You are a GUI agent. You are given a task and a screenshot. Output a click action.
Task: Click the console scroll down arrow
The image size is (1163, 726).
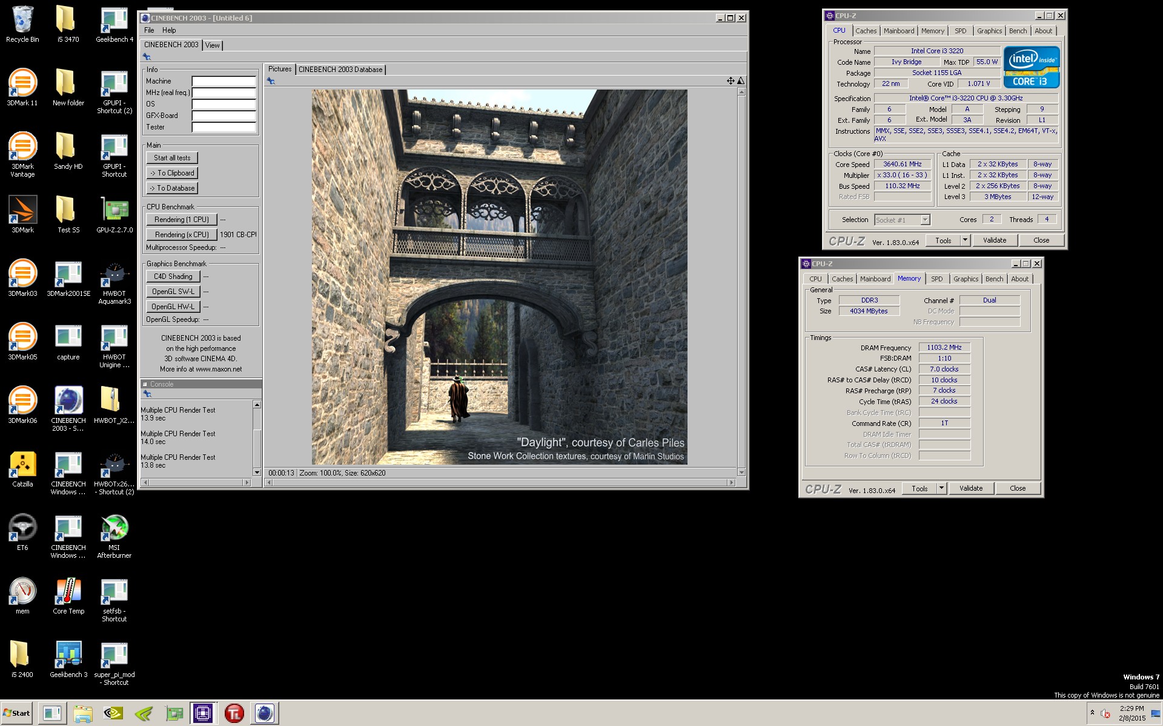click(x=257, y=473)
